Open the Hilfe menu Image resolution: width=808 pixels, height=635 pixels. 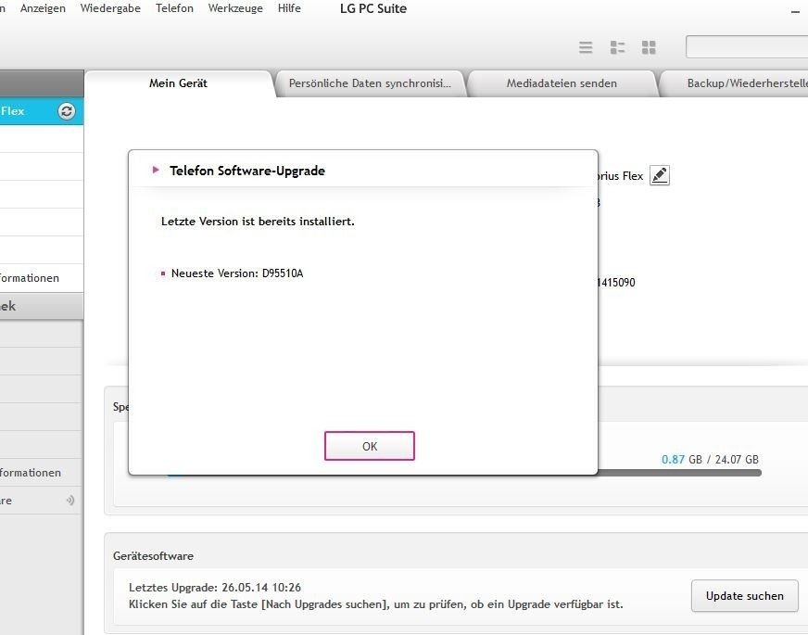289,8
